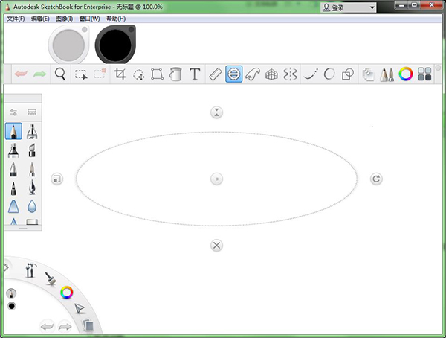The image size is (446, 338).
Task: Open the Tools icon in lagoon
Action: click(x=30, y=270)
